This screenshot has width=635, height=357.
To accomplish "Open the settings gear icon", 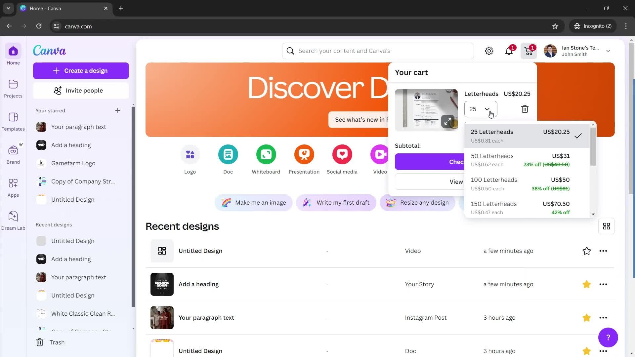I will 489,51.
